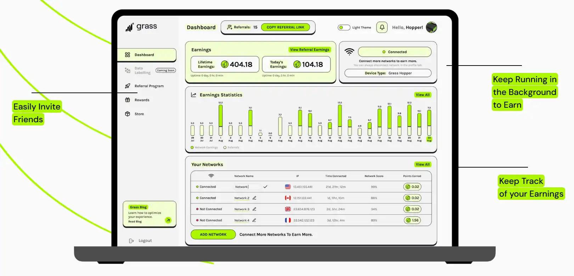Go to Rewards section
This screenshot has width=574, height=276.
tap(142, 100)
